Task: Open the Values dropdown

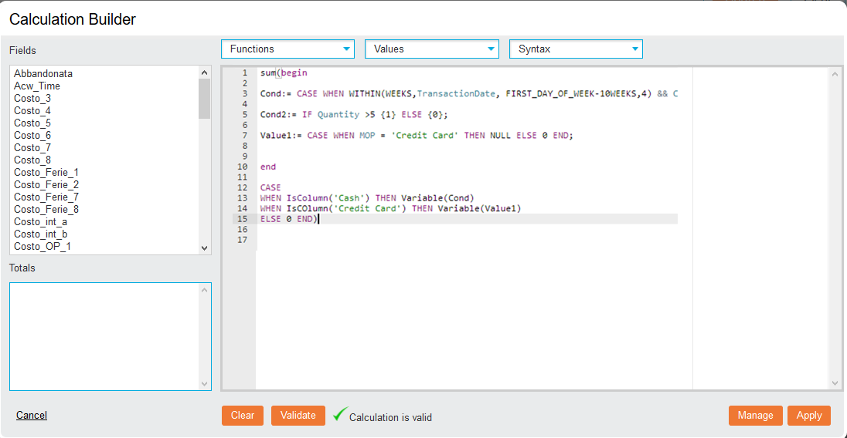Action: coord(431,49)
